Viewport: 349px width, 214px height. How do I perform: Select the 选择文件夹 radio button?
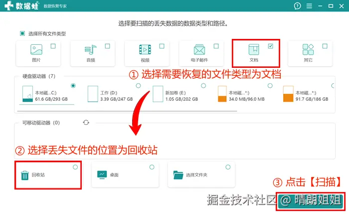click(228, 167)
